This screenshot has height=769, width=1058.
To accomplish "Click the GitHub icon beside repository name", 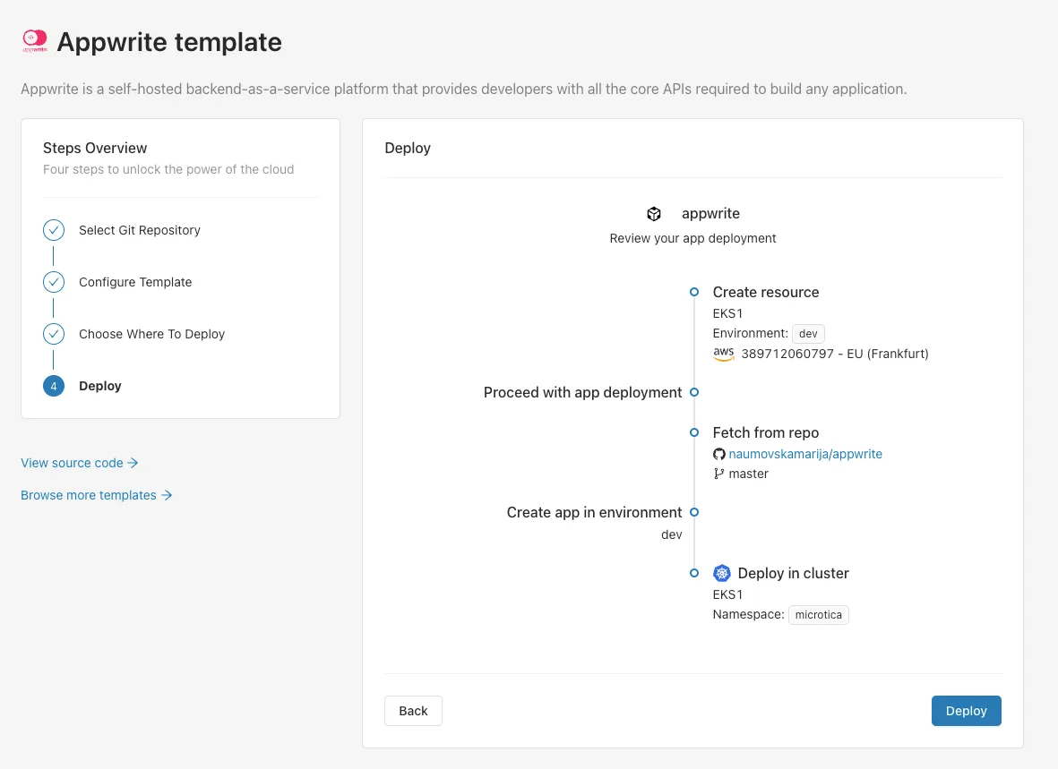I will (719, 454).
